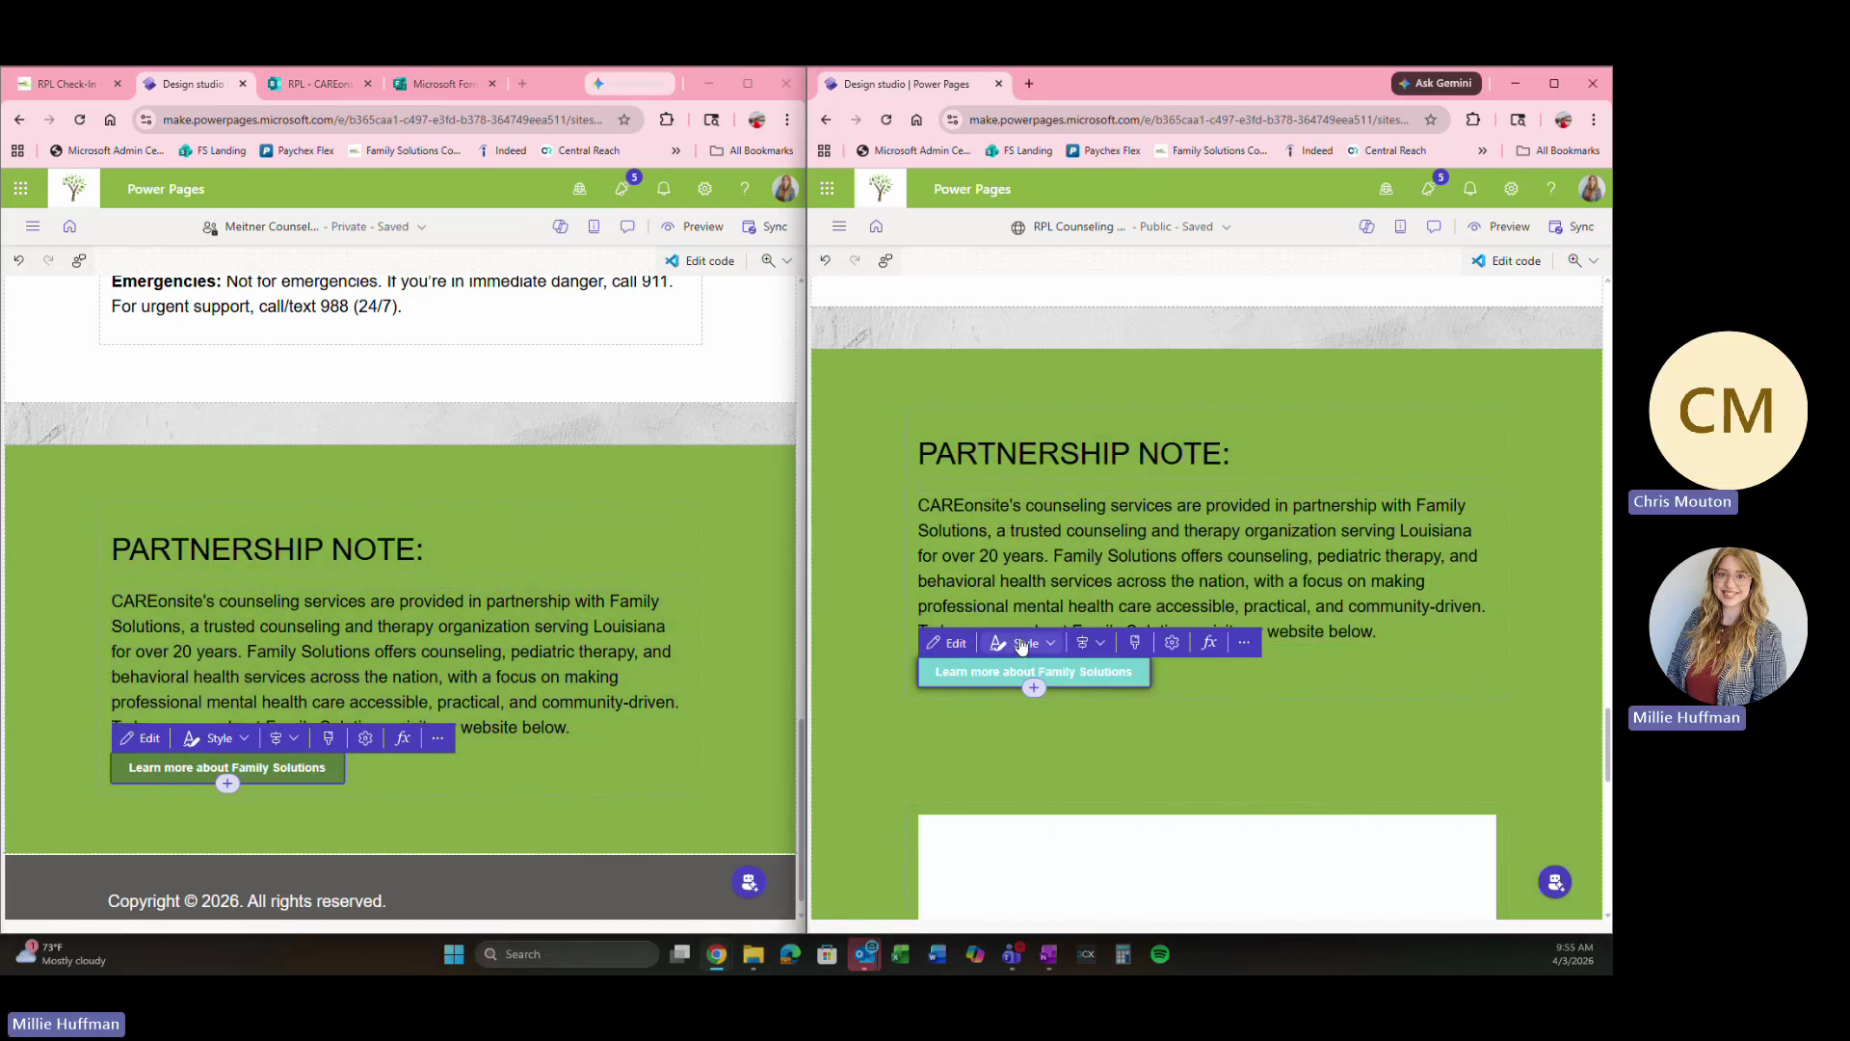The height and width of the screenshot is (1041, 1850).
Task: Expand Meitner Counsel site dropdown
Action: pyautogui.click(x=421, y=227)
